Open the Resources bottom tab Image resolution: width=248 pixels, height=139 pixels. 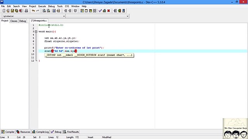tap(23, 132)
